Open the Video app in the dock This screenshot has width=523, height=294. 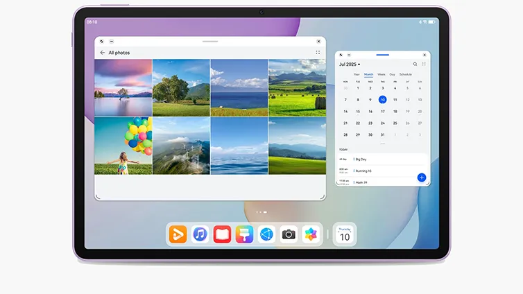[x=178, y=234]
